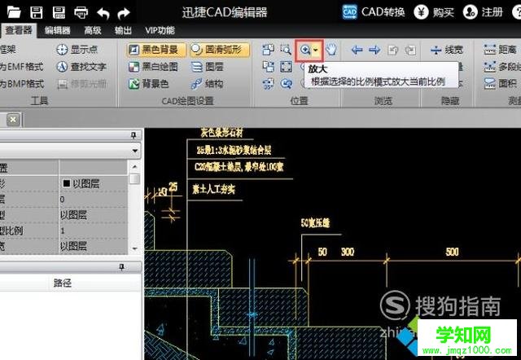Click dimension text 500 in drawing
The image size is (521, 360).
point(453,252)
